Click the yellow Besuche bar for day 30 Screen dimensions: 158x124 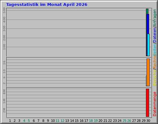coord(146,81)
